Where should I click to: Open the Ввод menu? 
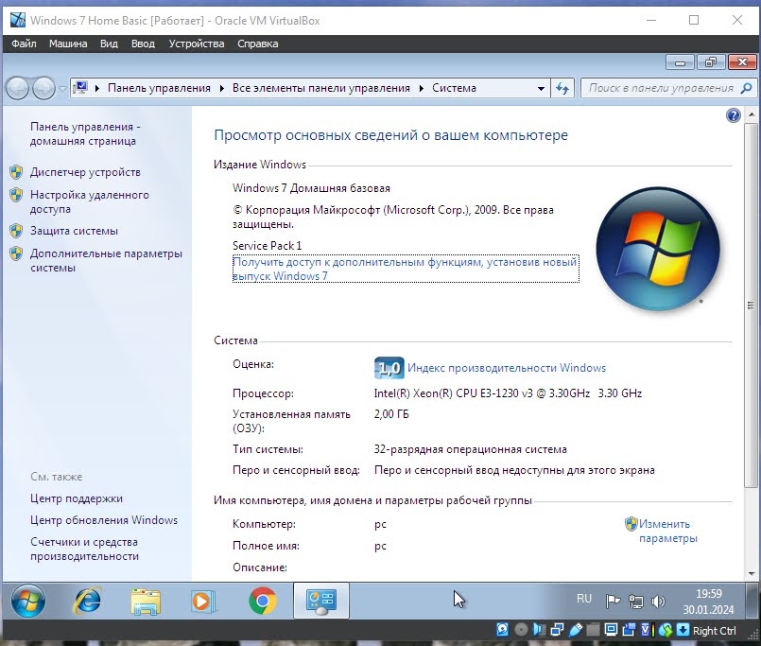point(143,44)
